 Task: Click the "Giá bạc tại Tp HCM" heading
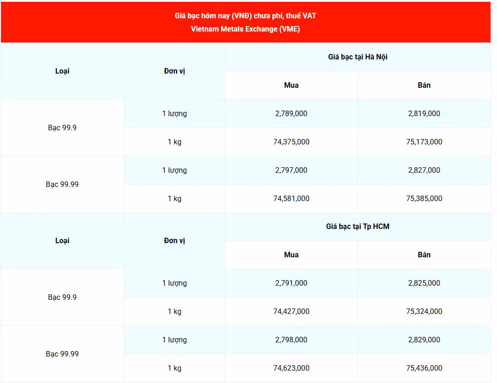pos(357,227)
